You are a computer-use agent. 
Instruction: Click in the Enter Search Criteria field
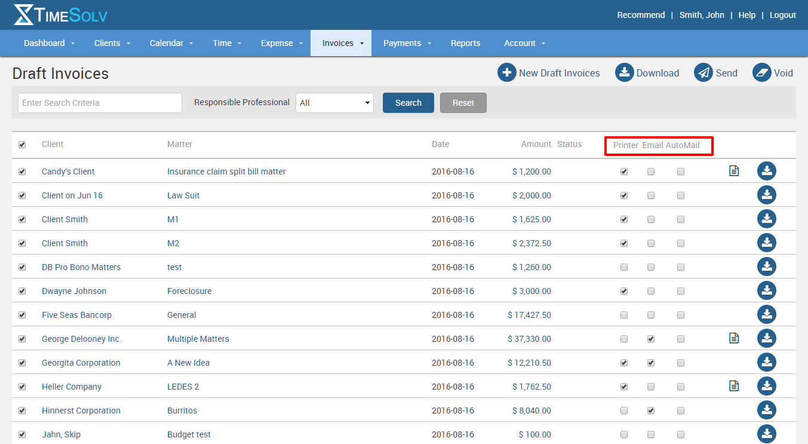[100, 103]
